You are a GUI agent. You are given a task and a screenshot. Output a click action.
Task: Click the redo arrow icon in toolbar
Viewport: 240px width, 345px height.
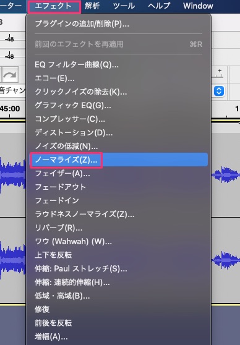point(10,75)
